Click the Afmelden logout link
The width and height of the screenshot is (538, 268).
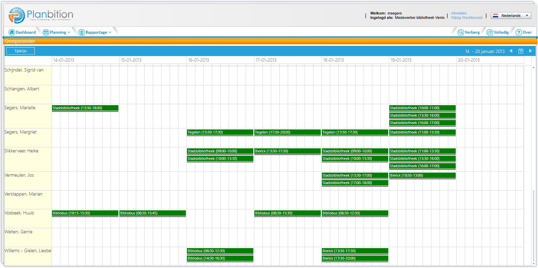459,13
